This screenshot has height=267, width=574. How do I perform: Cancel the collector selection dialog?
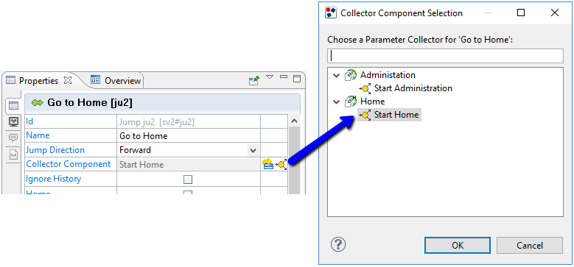click(x=529, y=246)
